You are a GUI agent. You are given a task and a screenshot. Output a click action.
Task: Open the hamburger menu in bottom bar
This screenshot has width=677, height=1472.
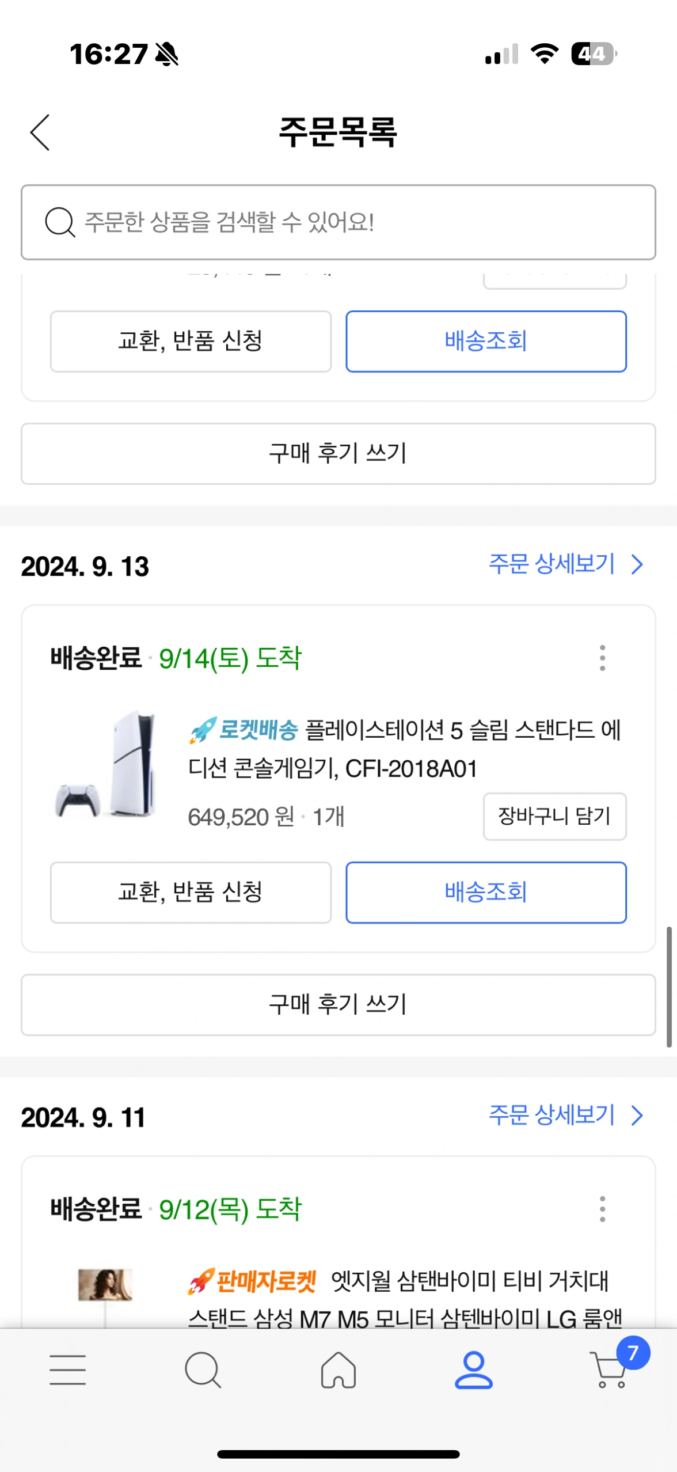67,1369
